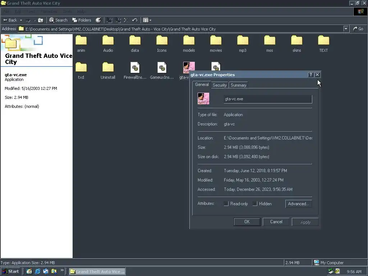The height and width of the screenshot is (276, 368).
Task: Select the FirewallIns... file
Action: [x=135, y=71]
